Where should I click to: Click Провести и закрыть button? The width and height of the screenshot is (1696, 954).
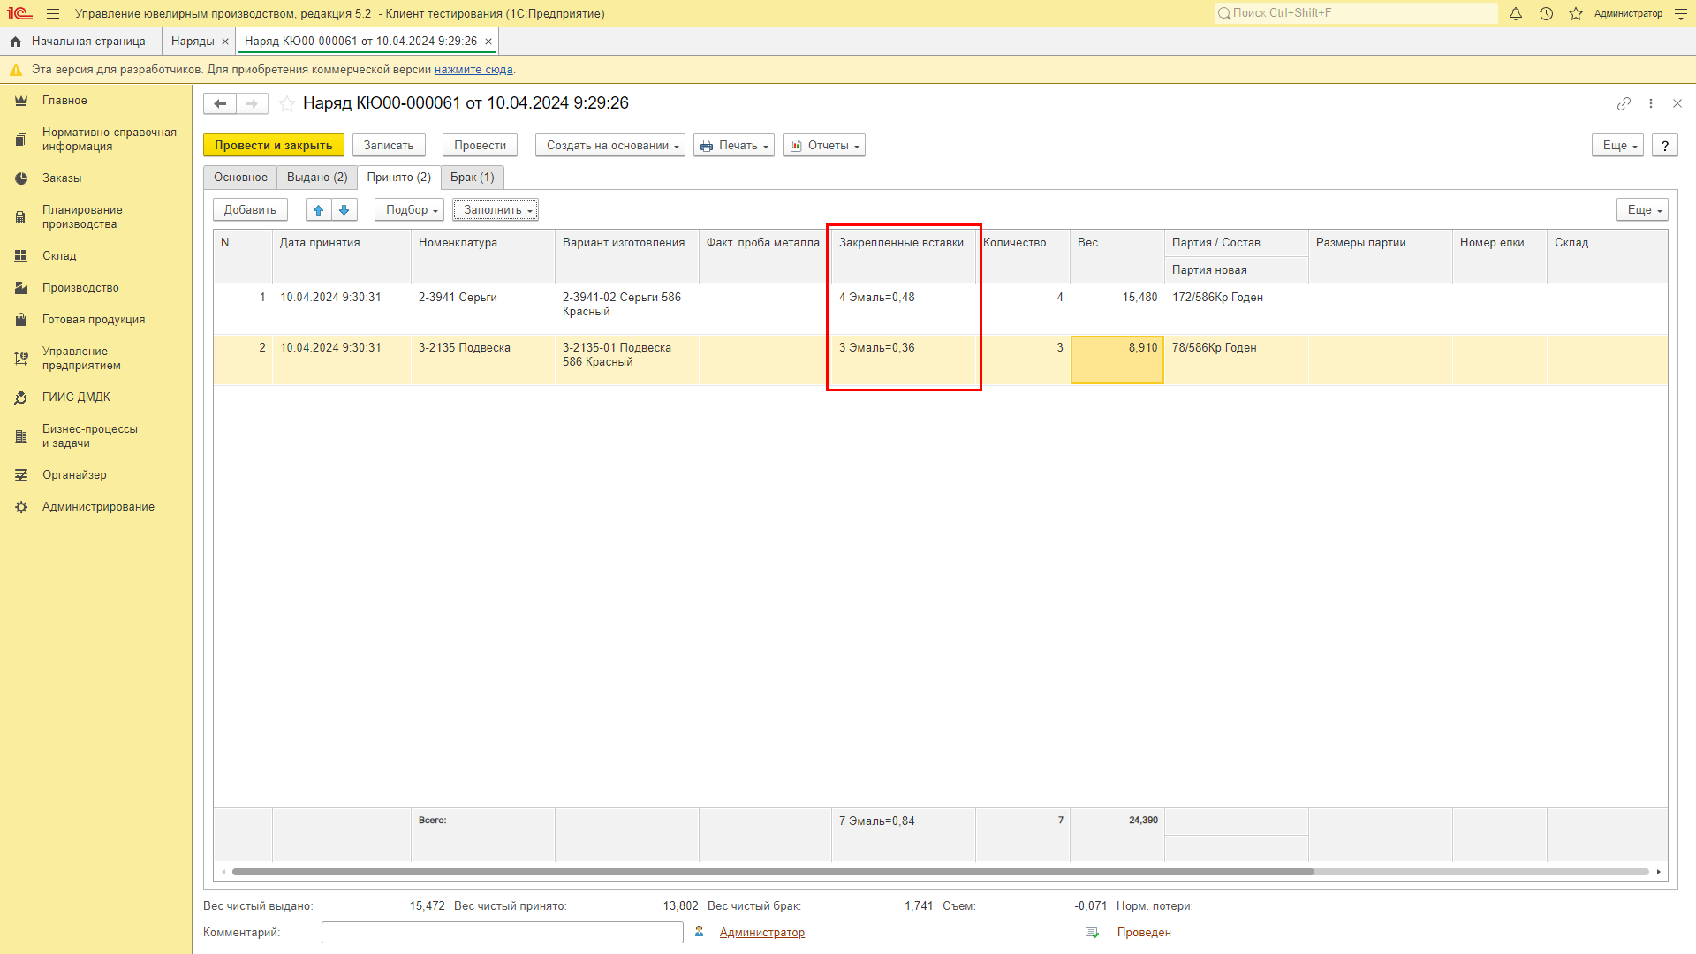coord(274,146)
